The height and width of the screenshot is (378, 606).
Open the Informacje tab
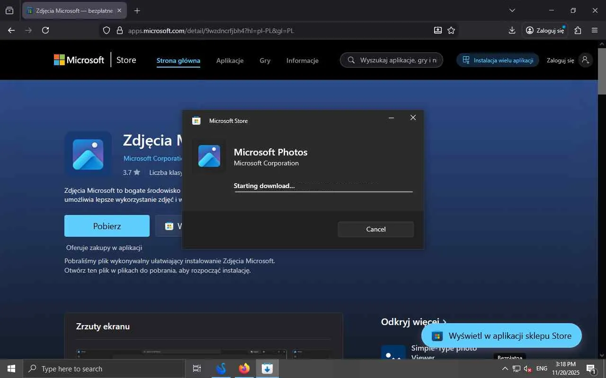click(x=303, y=60)
